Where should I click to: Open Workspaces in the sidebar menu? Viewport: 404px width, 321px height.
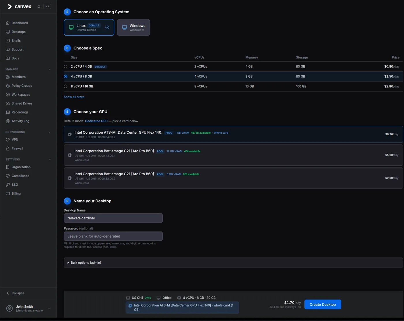pos(21,95)
